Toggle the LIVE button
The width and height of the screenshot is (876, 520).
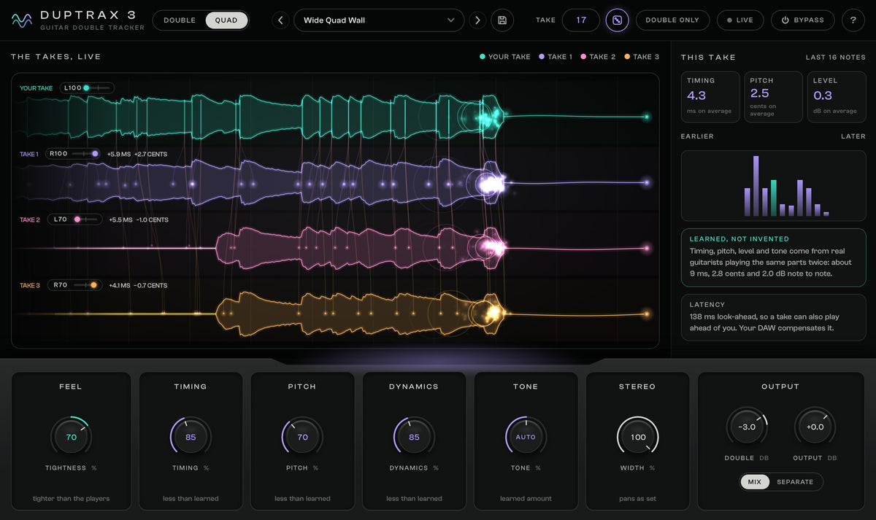click(x=740, y=20)
